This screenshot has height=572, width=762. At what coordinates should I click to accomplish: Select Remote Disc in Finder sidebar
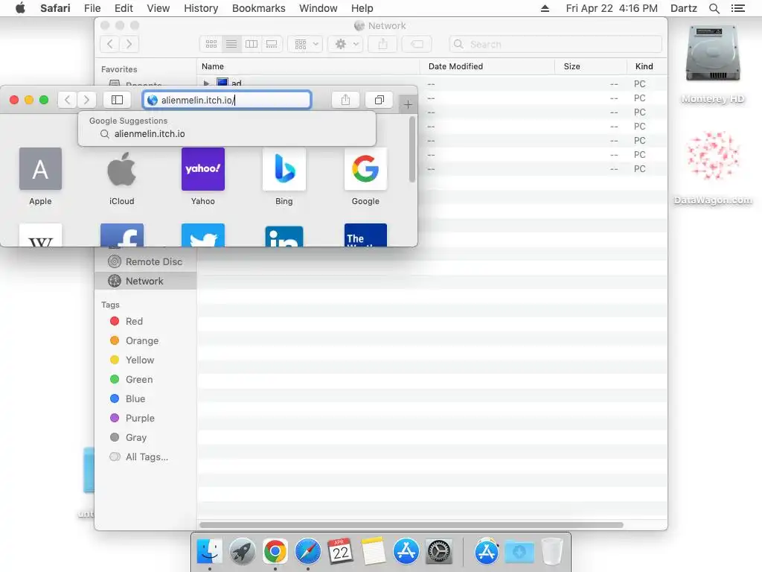click(x=145, y=261)
